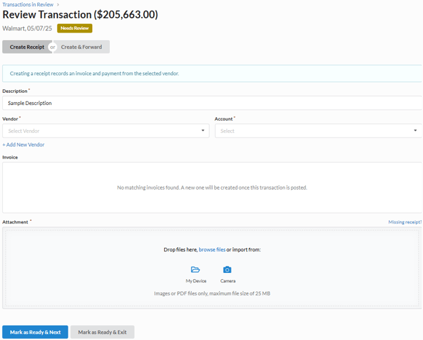Expand the Vendor dropdown arrow
This screenshot has height=340, width=423.
point(203,131)
